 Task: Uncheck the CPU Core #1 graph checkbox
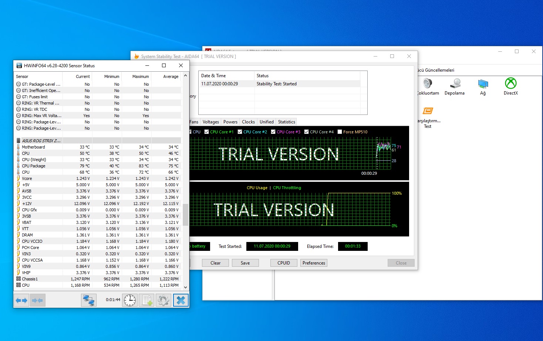coord(206,132)
